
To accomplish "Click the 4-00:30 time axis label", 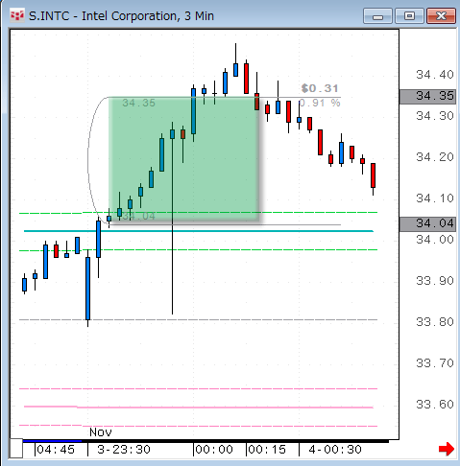I will click(335, 450).
